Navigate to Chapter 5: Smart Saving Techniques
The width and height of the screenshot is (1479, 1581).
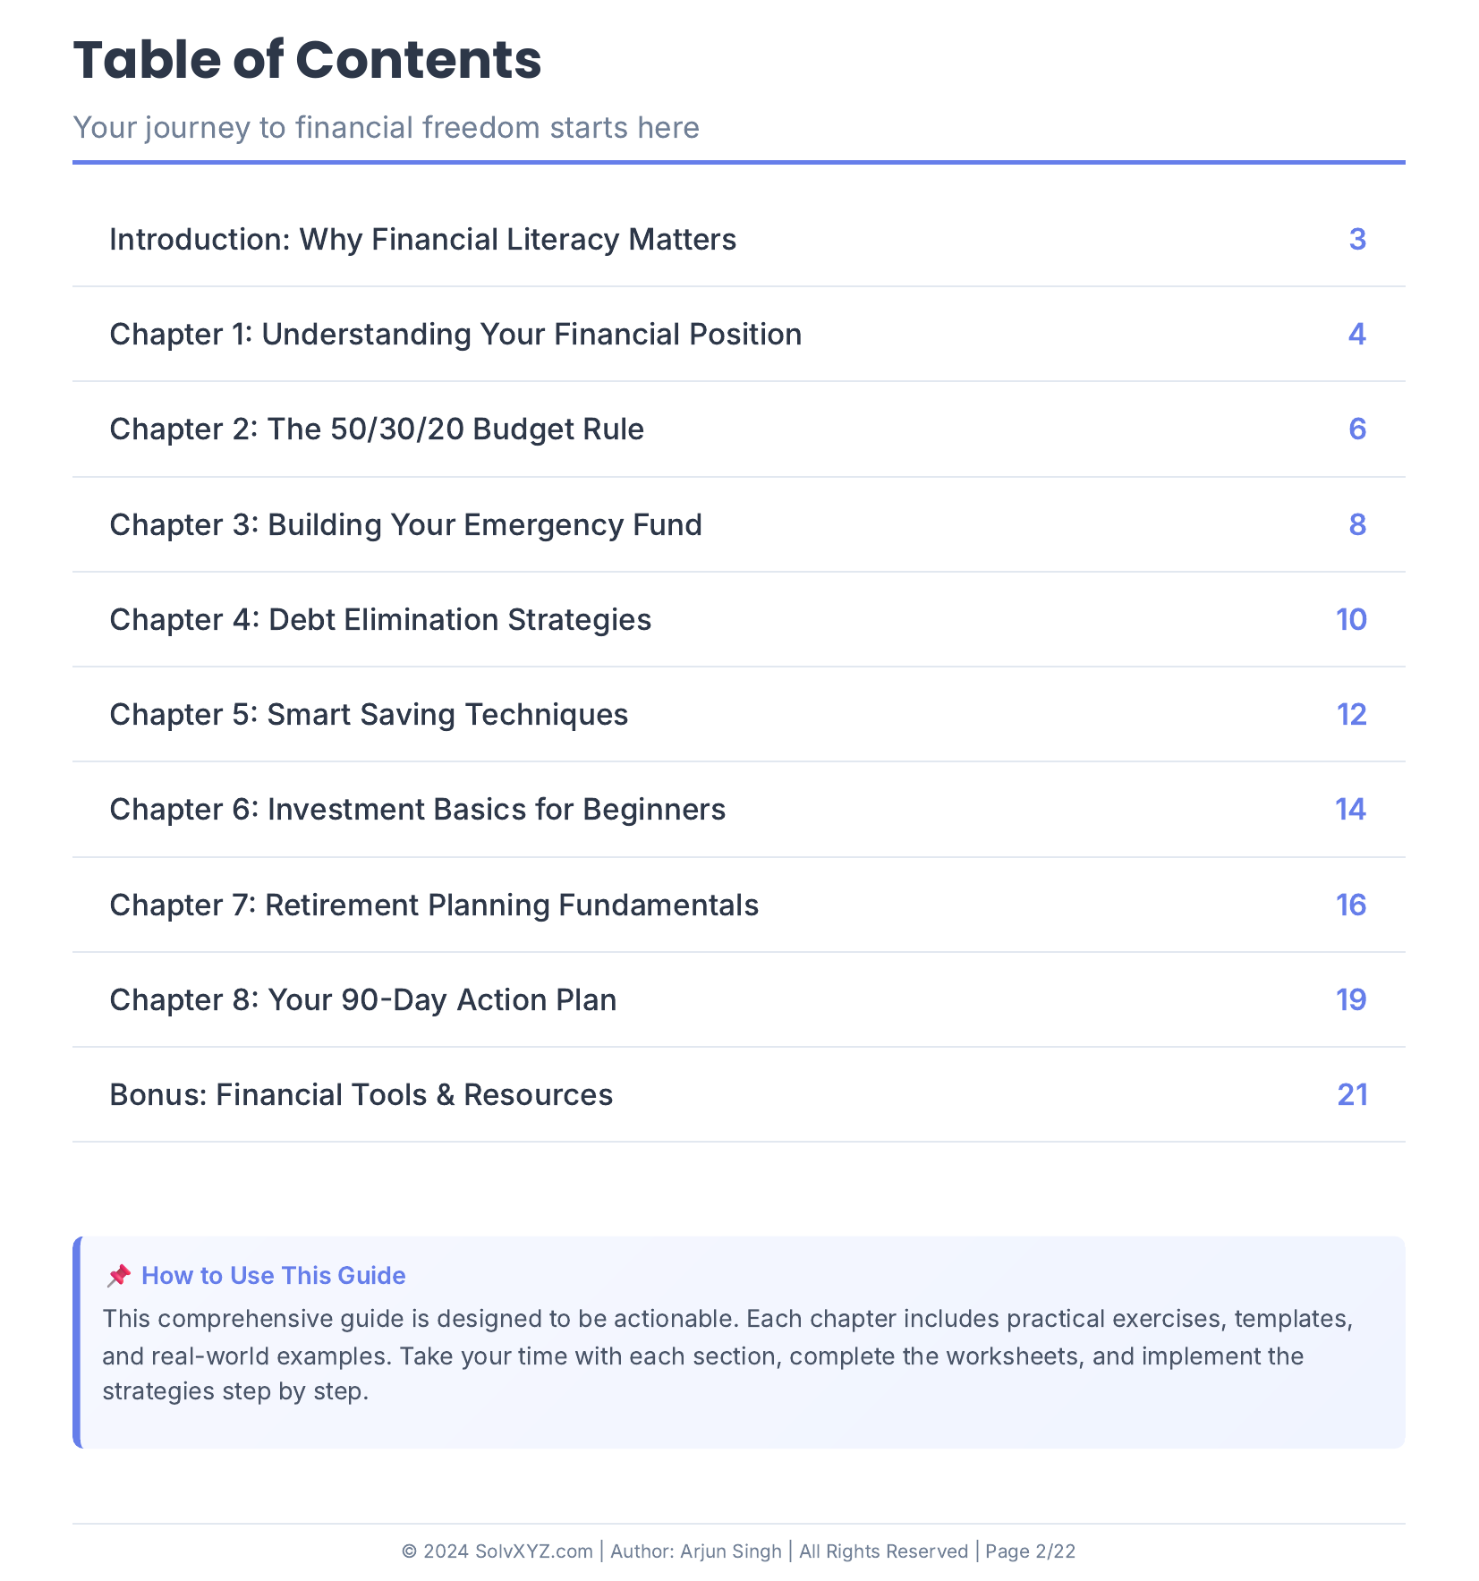click(369, 715)
